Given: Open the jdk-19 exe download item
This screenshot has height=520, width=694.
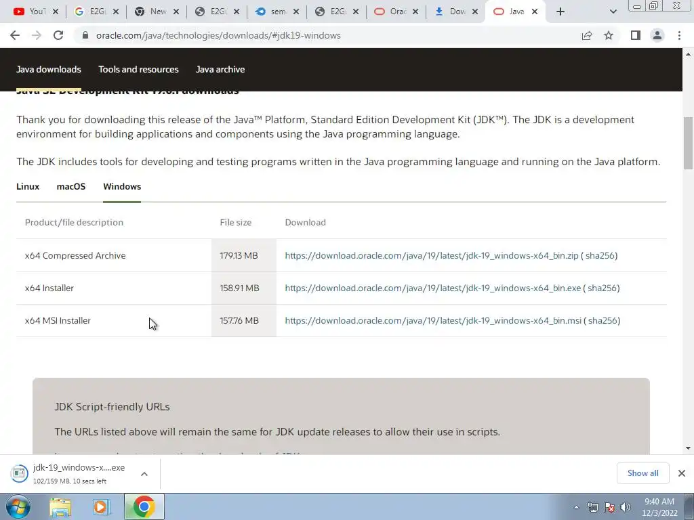Looking at the screenshot, I should coord(68,473).
